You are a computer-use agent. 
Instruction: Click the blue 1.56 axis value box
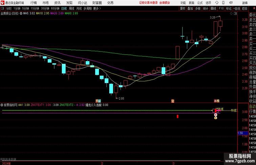tap(243, 133)
